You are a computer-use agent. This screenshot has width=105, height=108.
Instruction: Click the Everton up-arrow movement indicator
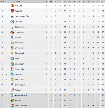(6, 74)
